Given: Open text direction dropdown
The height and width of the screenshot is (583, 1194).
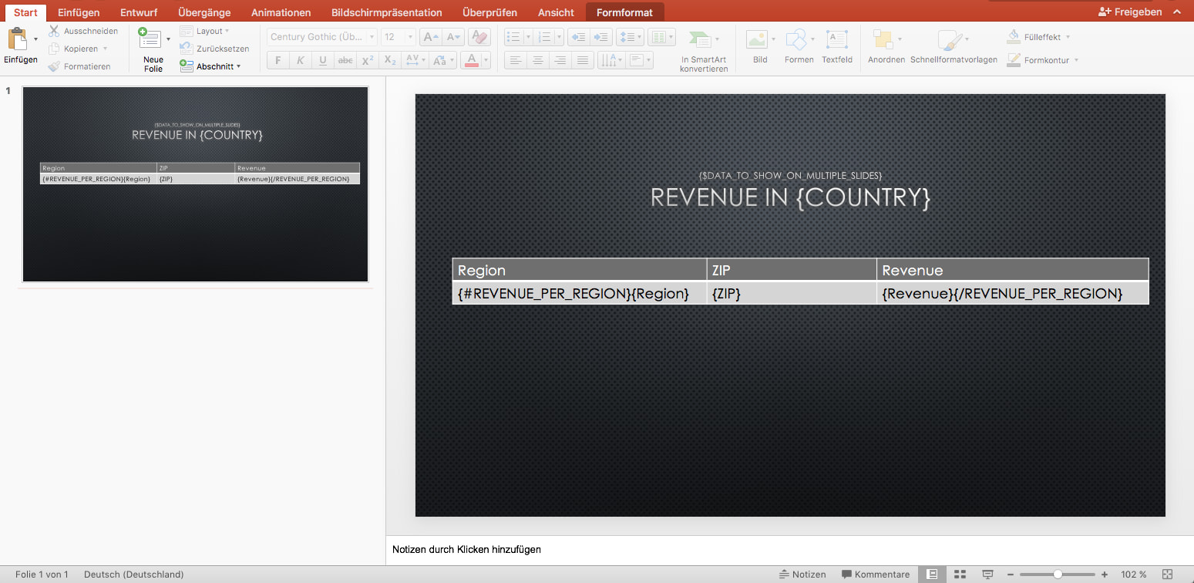Looking at the screenshot, I should [x=611, y=60].
